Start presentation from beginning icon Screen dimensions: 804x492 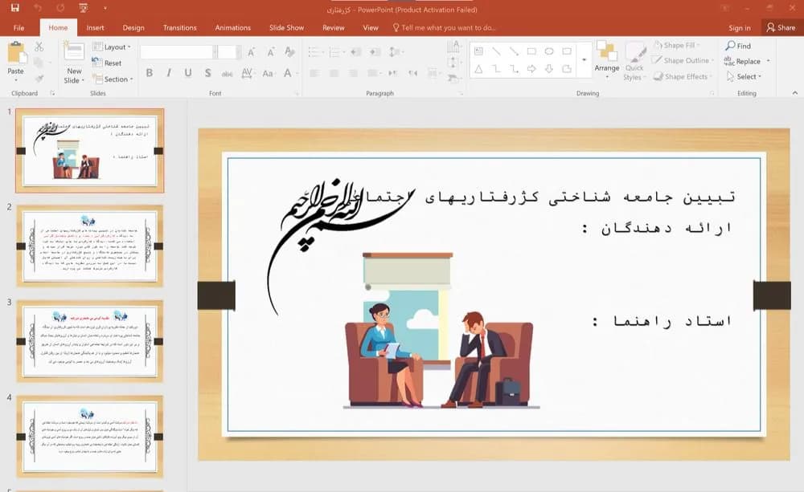83,8
